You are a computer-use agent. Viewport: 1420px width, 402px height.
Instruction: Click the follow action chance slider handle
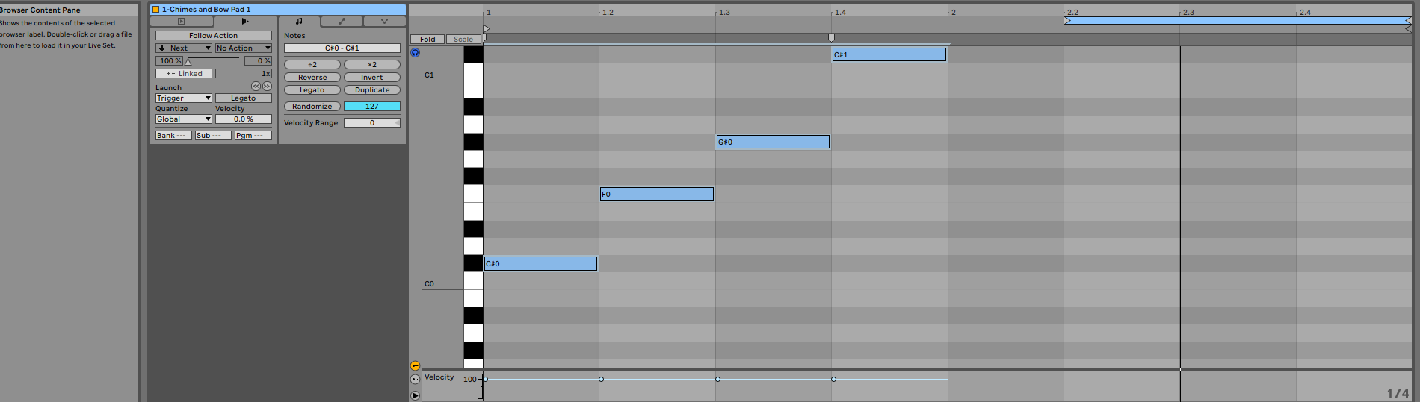[x=188, y=61]
